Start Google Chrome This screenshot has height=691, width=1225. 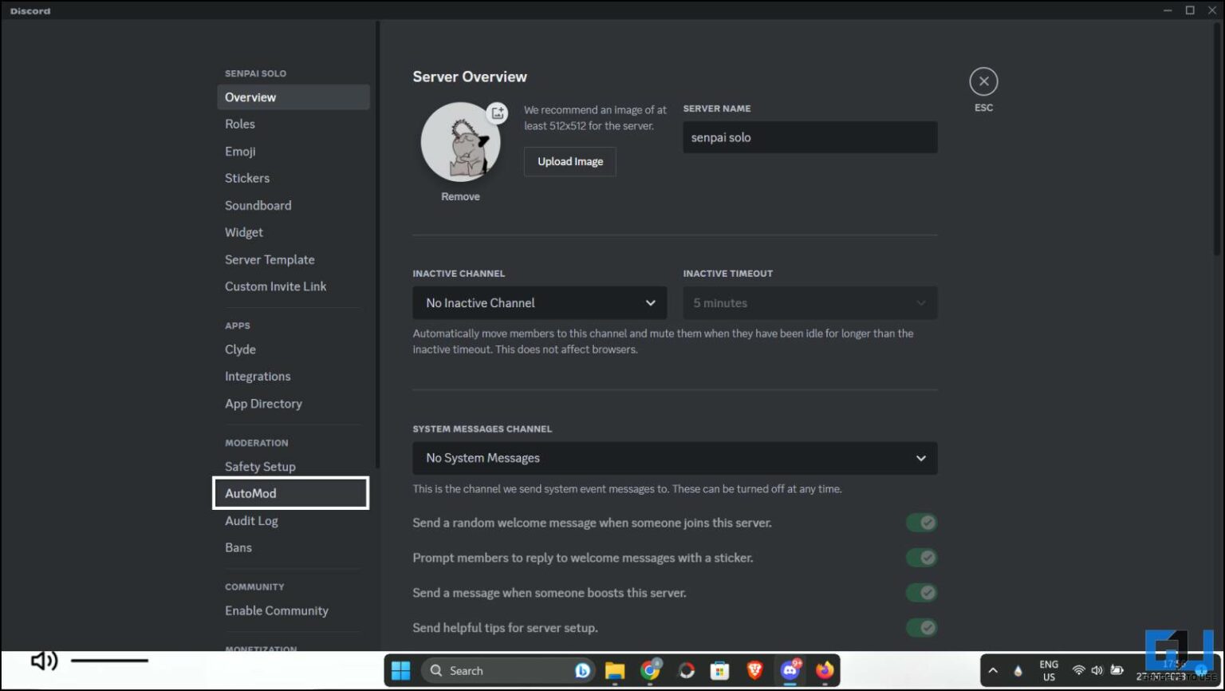pos(650,670)
